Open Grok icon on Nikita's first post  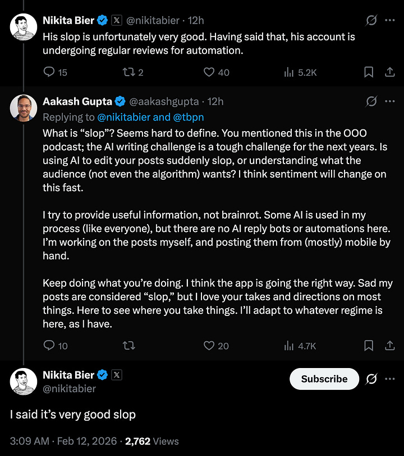tap(371, 21)
